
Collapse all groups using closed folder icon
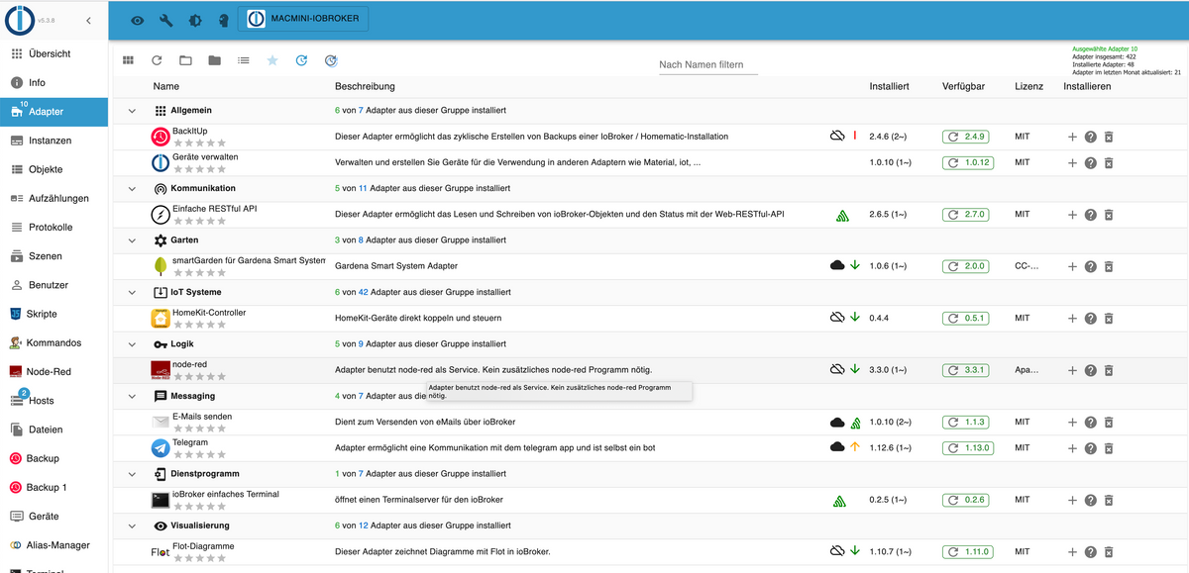coord(214,60)
